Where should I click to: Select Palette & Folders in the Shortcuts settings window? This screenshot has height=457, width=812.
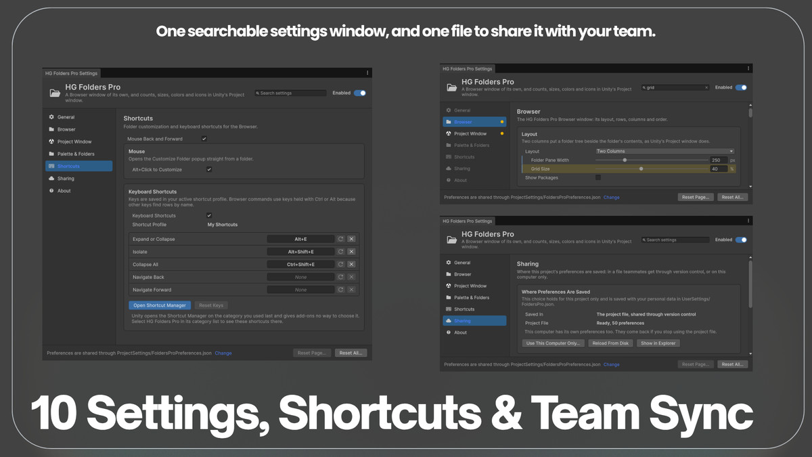click(75, 154)
